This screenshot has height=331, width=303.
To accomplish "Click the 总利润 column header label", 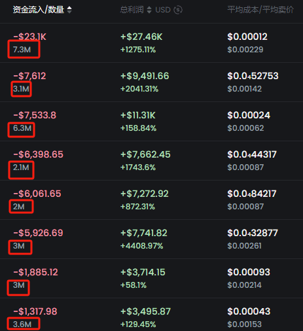I will point(132,10).
